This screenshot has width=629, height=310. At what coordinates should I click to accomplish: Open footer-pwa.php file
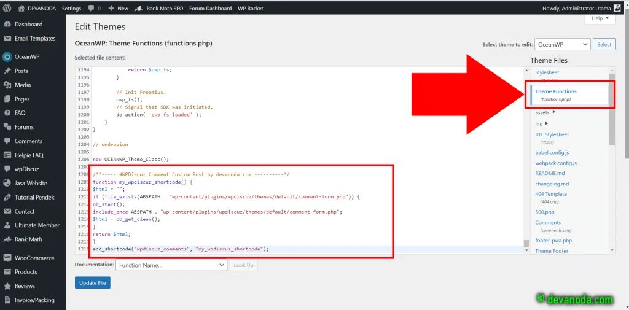553,241
